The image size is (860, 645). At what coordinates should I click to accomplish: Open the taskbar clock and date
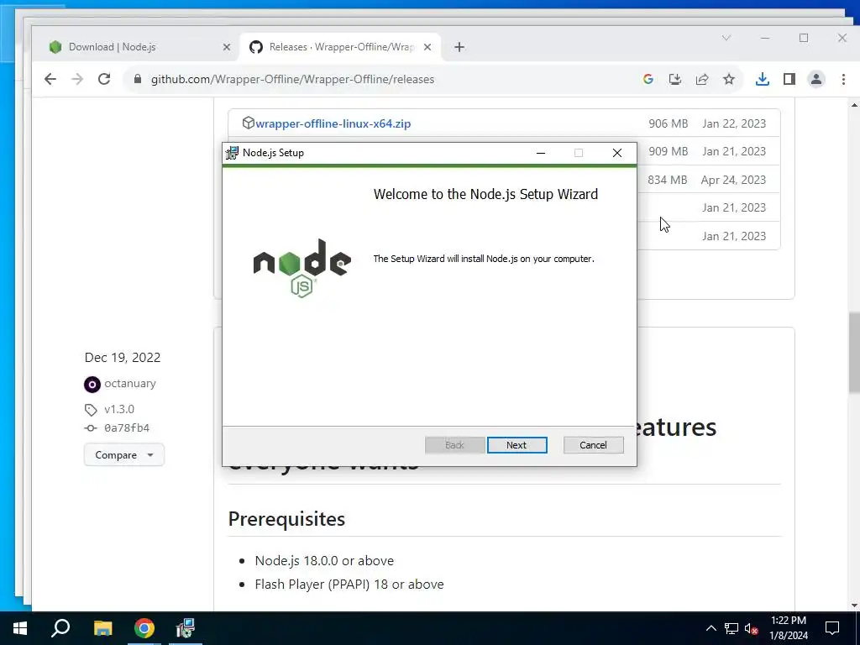point(789,628)
